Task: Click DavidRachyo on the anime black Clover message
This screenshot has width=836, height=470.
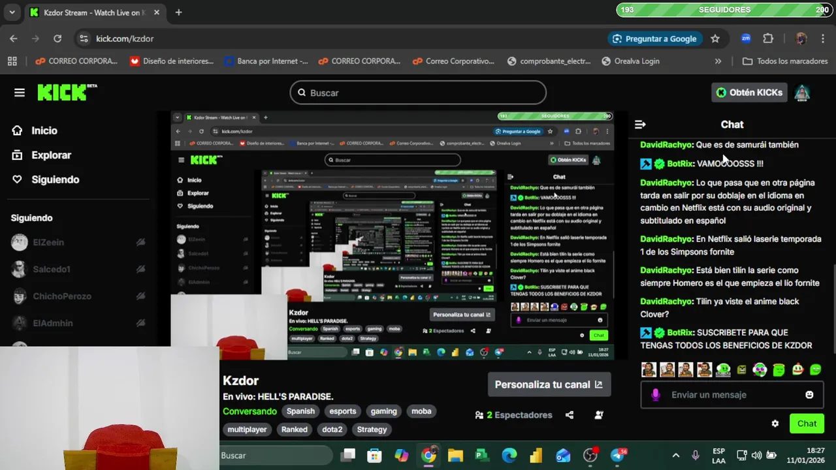Action: pyautogui.click(x=667, y=302)
